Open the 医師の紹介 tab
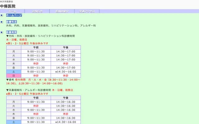Screen dimensions: 199x124 tap(62, 11)
